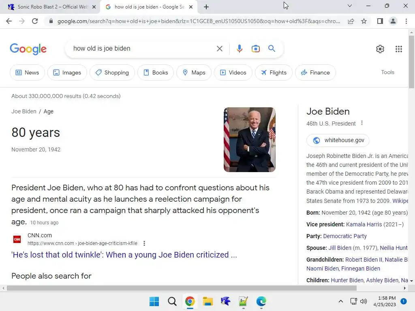Open taskbar Search
Viewport: 415px width, 311px height.
click(x=172, y=301)
